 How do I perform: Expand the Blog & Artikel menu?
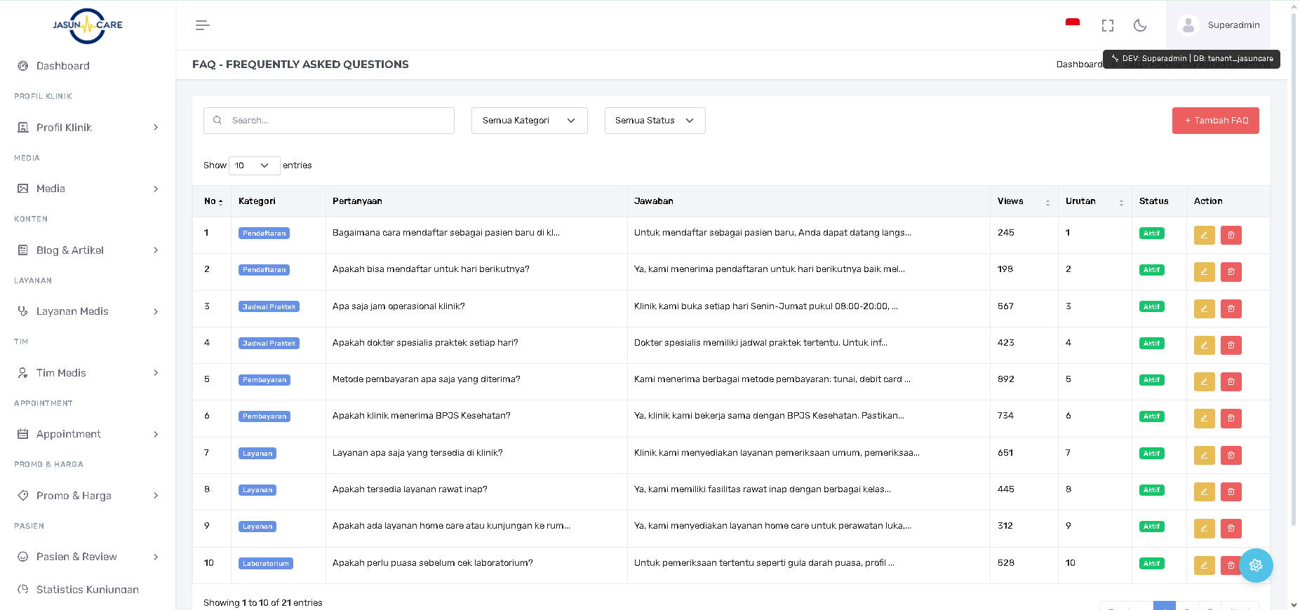click(x=88, y=250)
